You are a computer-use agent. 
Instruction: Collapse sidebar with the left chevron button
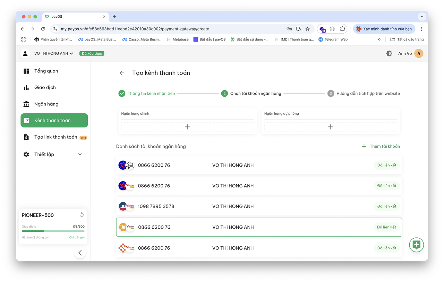pos(80,253)
